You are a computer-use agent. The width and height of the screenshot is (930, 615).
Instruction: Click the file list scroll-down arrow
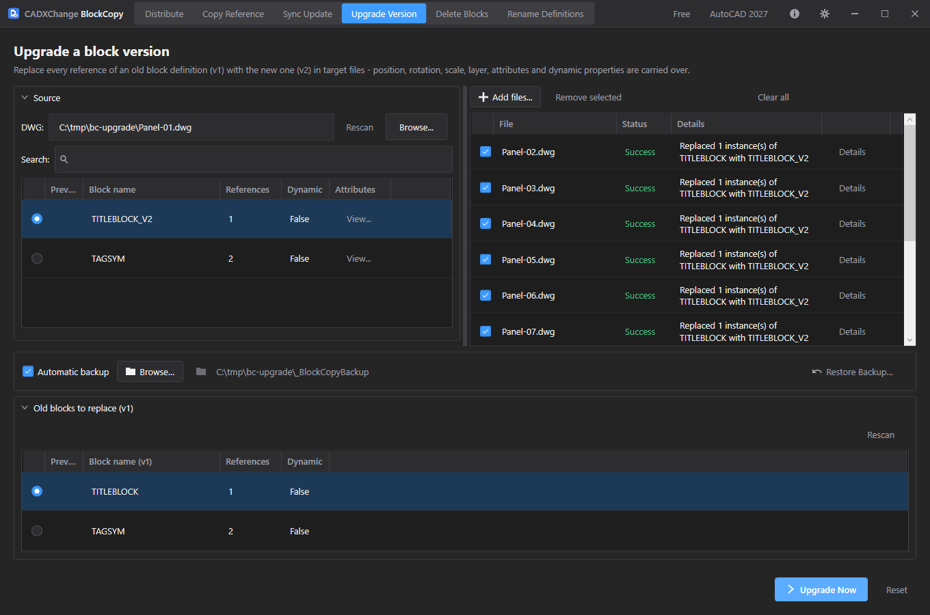pos(909,340)
